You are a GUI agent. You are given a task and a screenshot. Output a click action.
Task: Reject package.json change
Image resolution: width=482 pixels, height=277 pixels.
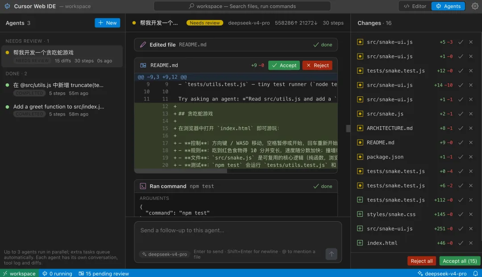(x=471, y=157)
